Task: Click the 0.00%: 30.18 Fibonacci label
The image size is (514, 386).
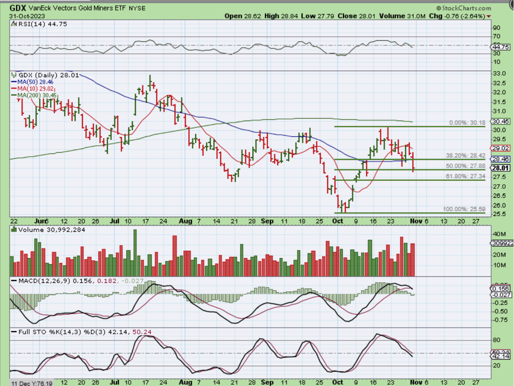Action: point(467,123)
